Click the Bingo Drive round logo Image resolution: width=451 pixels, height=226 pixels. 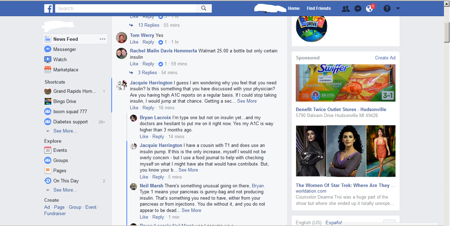coord(312,27)
